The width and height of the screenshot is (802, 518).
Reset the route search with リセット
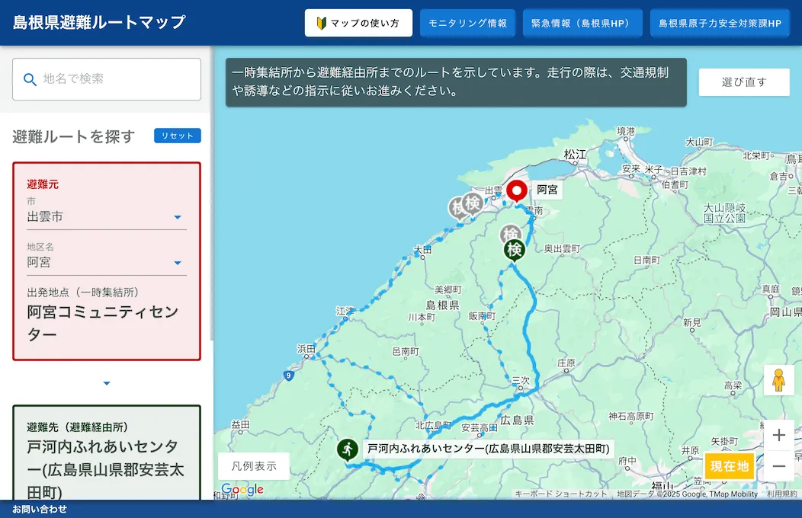[x=177, y=135]
